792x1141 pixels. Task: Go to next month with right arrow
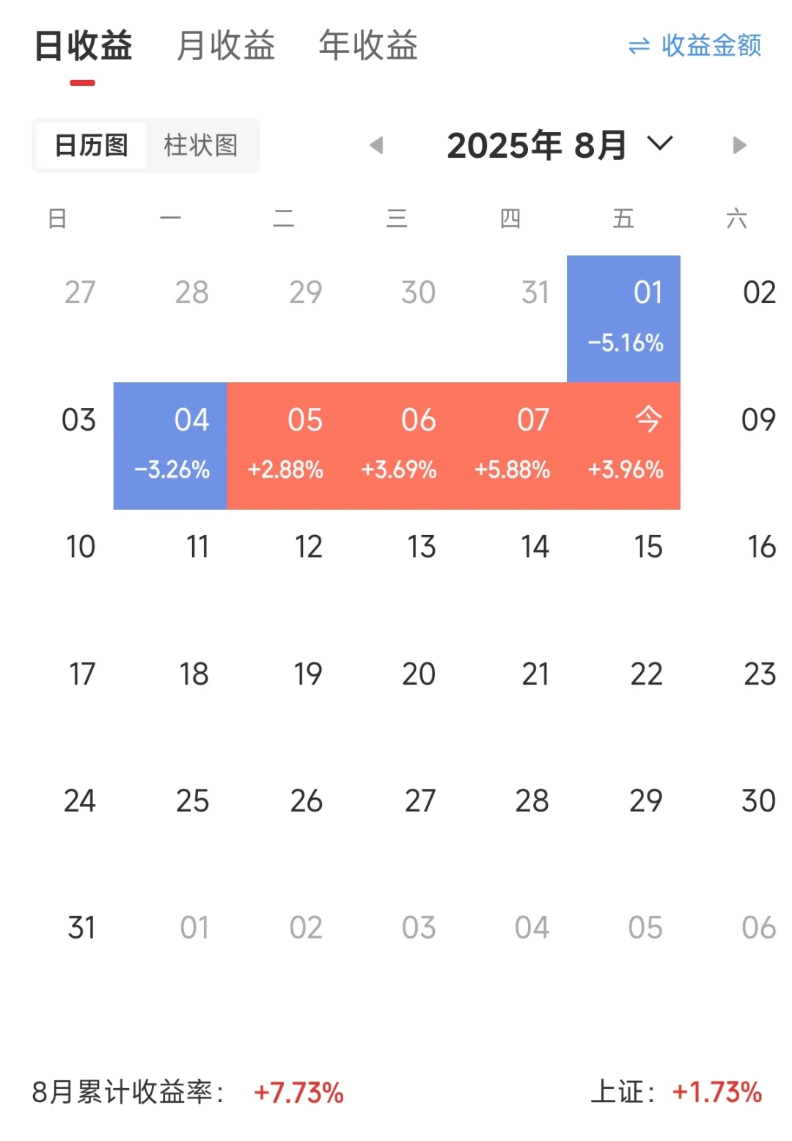pyautogui.click(x=739, y=145)
